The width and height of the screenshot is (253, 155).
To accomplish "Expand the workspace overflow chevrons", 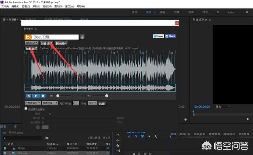I will (x=247, y=12).
